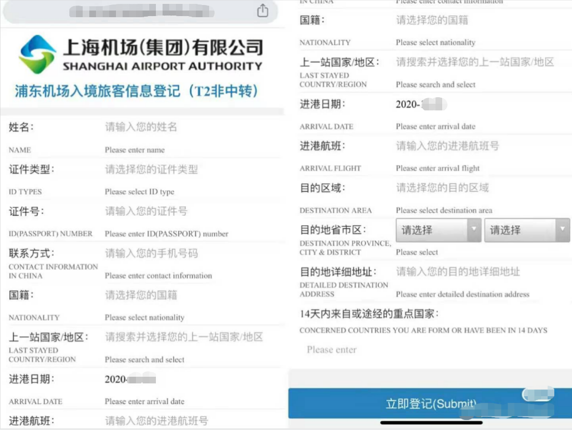This screenshot has width=572, height=430.
Task: Click the 'Please enter name' hint text
Action: coord(135,150)
